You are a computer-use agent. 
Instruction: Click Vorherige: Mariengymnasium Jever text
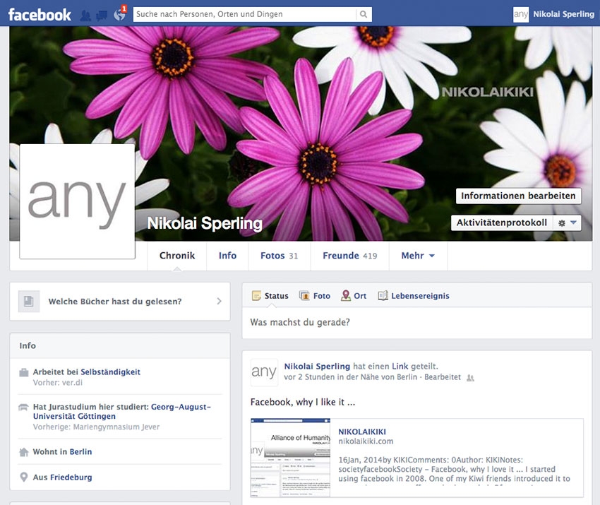97,427
